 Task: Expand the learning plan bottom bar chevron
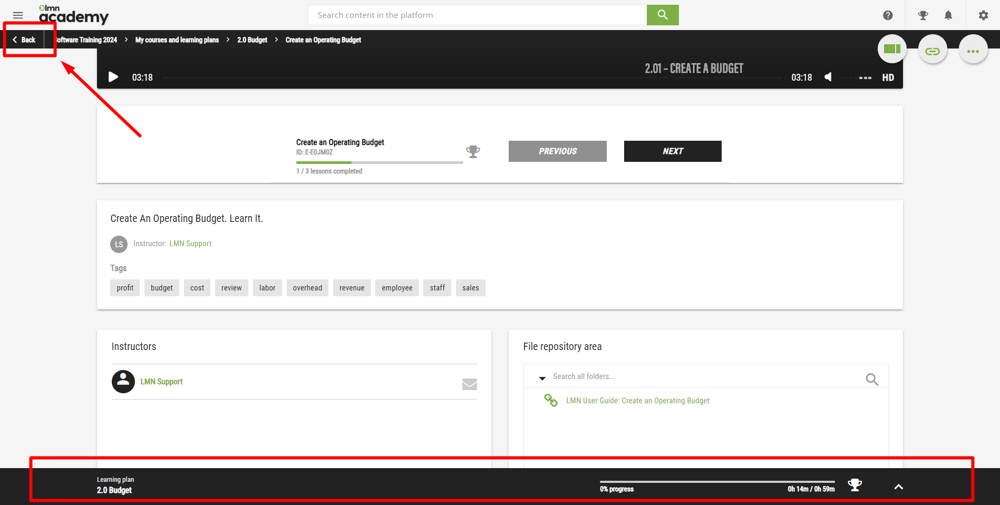click(x=898, y=487)
